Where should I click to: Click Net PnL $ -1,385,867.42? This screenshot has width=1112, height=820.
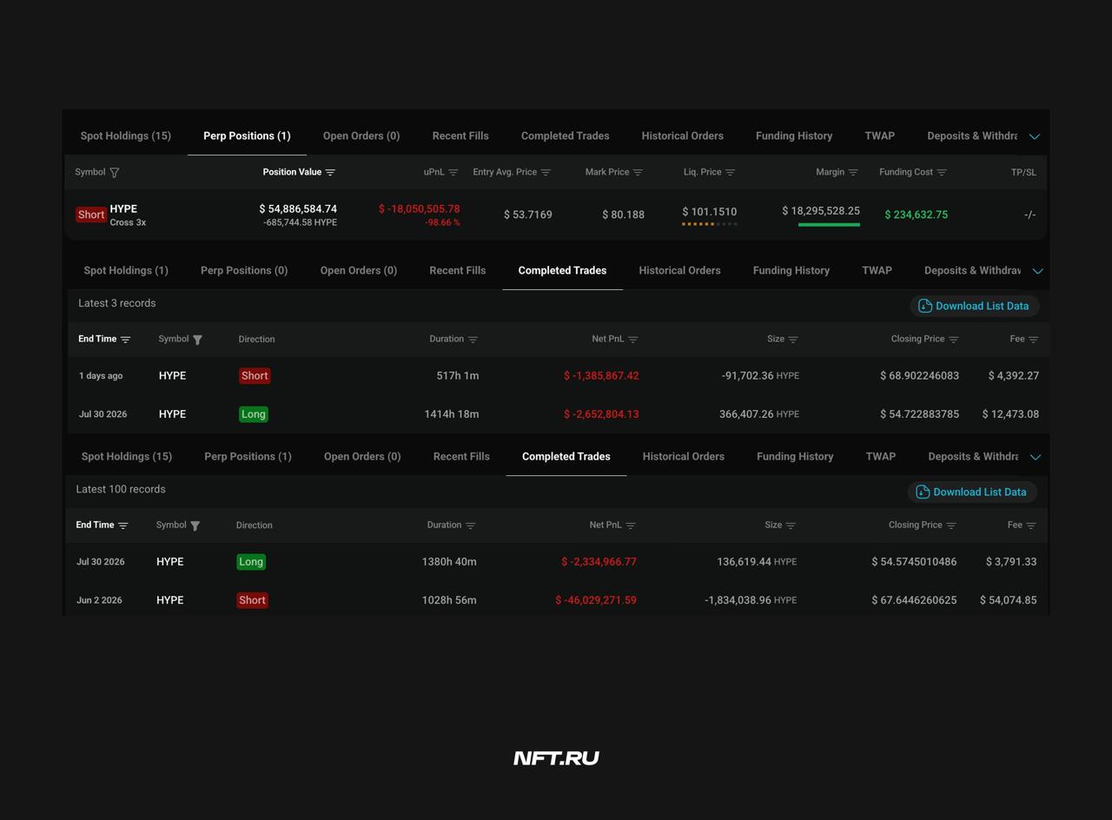(x=601, y=376)
